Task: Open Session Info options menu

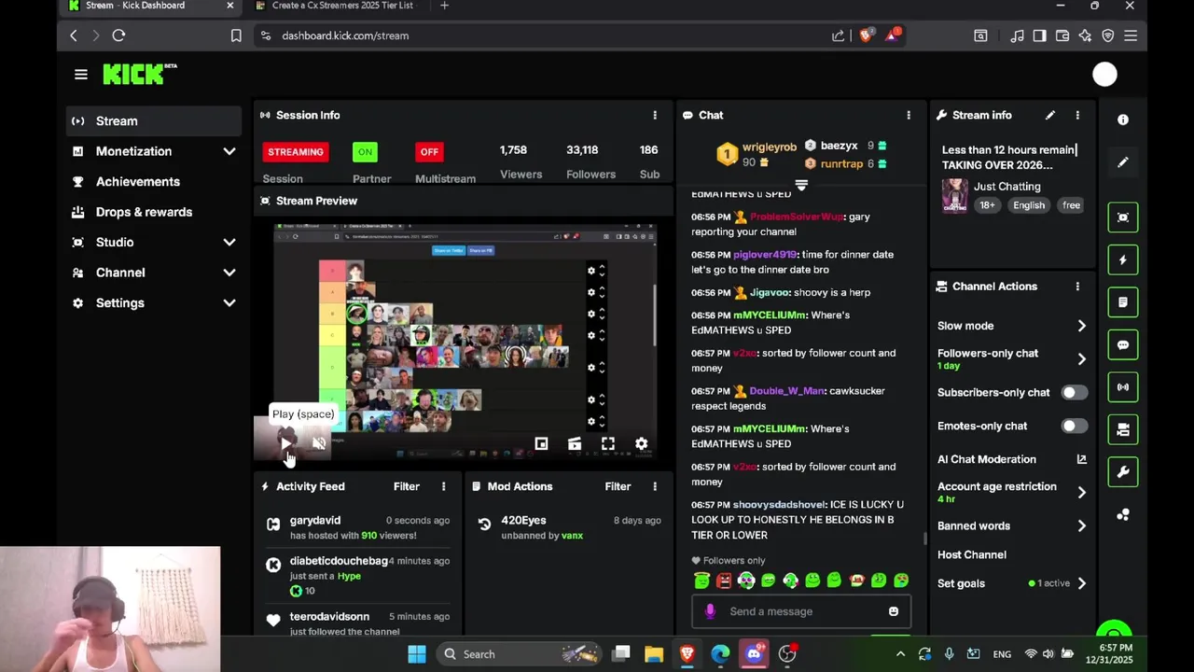Action: pos(655,115)
